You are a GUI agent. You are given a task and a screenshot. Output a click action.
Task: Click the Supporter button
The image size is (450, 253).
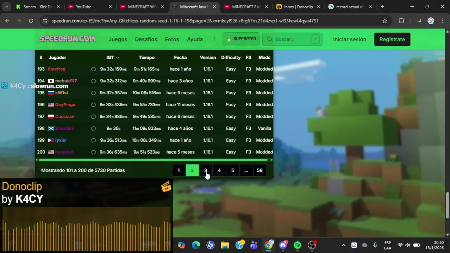[241, 39]
